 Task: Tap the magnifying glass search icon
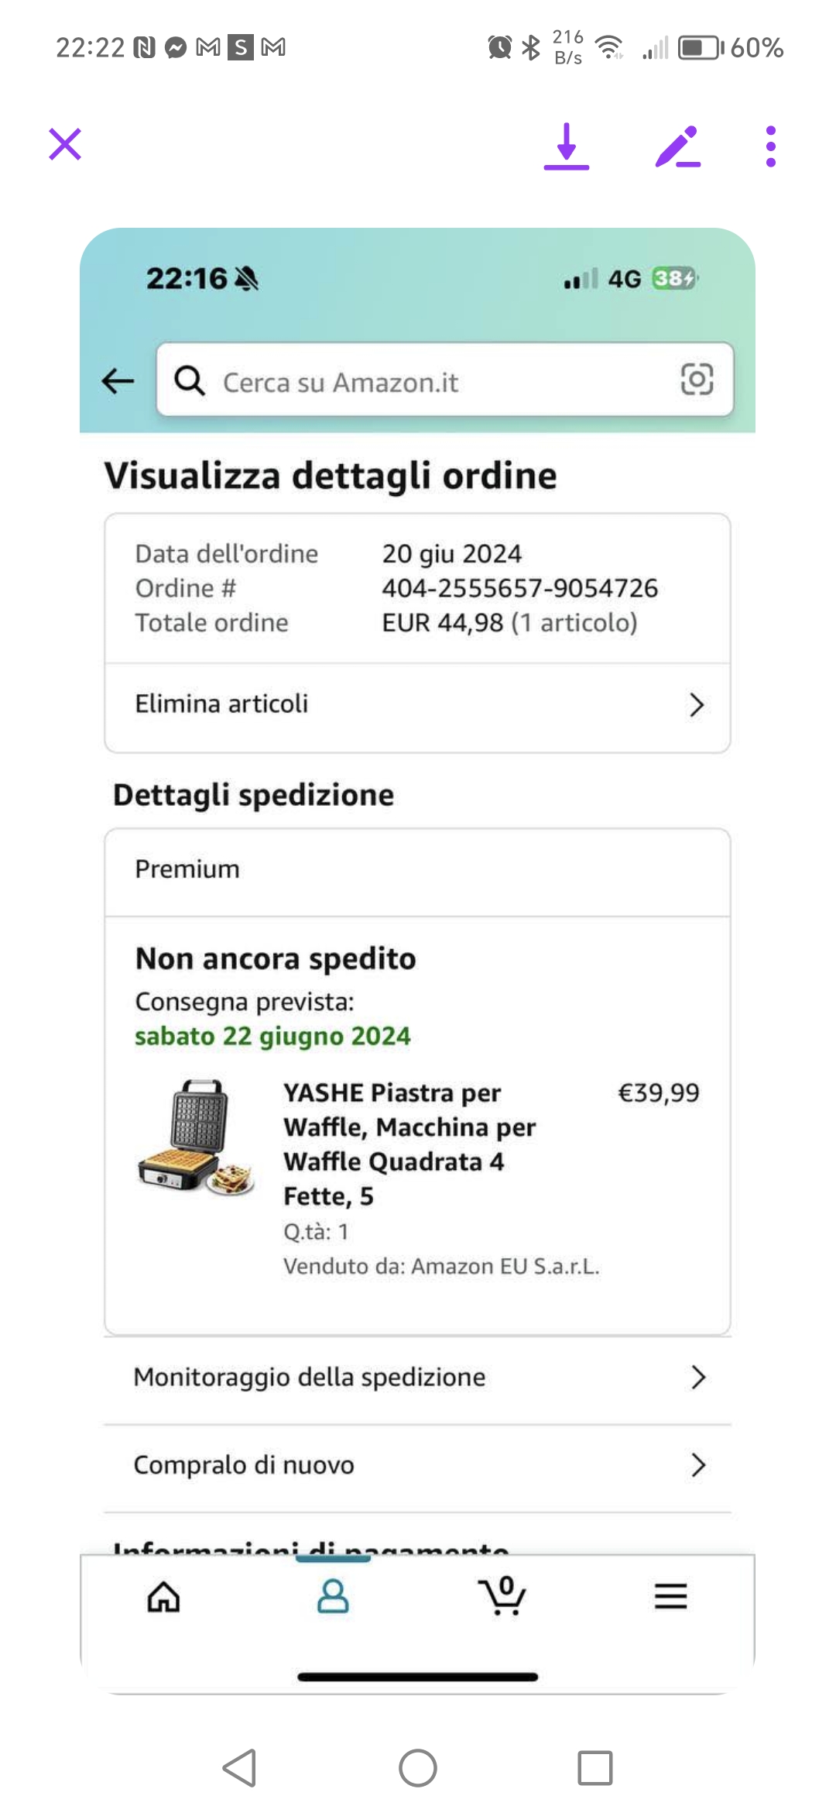[190, 380]
